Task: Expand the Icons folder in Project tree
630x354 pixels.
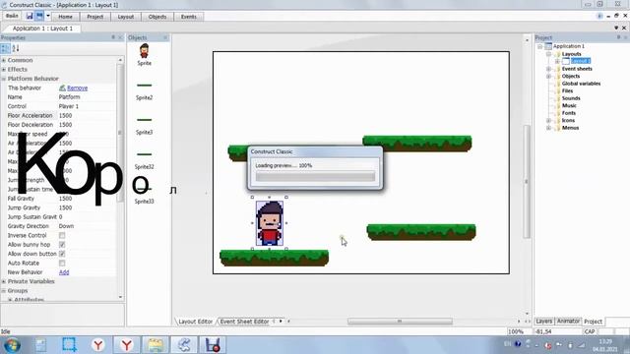Action: (549, 120)
